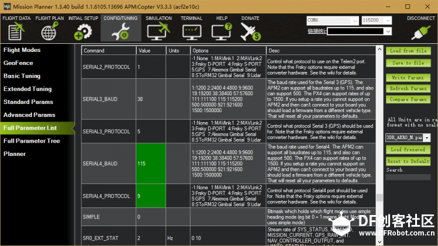The image size is (438, 246).
Task: Click the Desc column header
Action: [320, 50]
